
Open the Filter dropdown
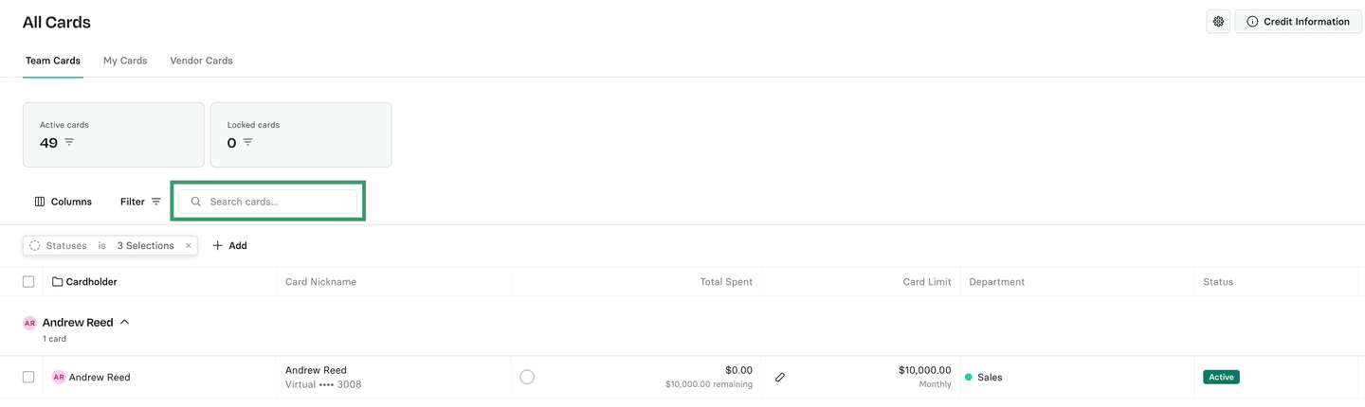point(140,202)
